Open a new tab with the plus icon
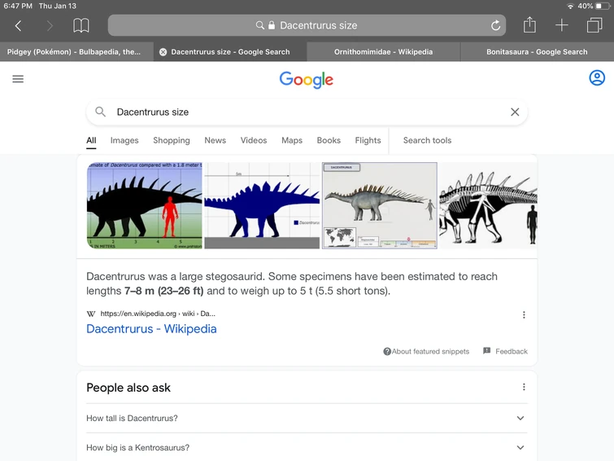Viewport: 614px width, 461px height. click(x=562, y=25)
